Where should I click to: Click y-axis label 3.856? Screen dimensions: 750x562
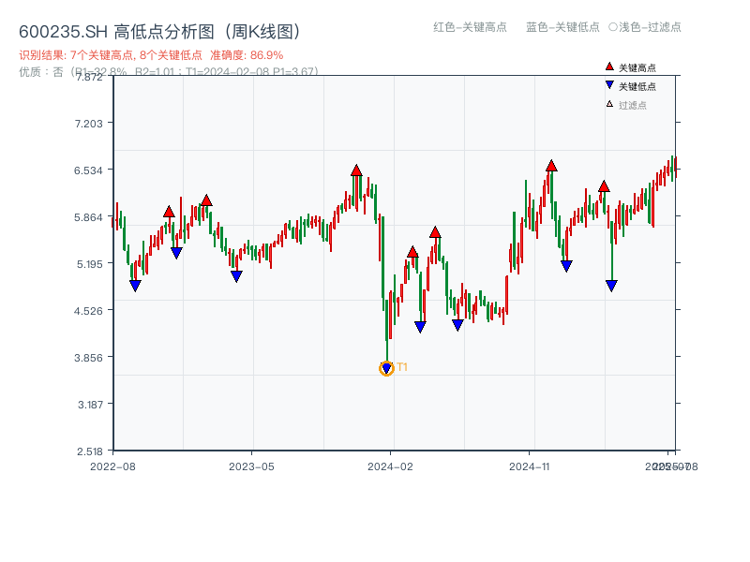coord(88,358)
